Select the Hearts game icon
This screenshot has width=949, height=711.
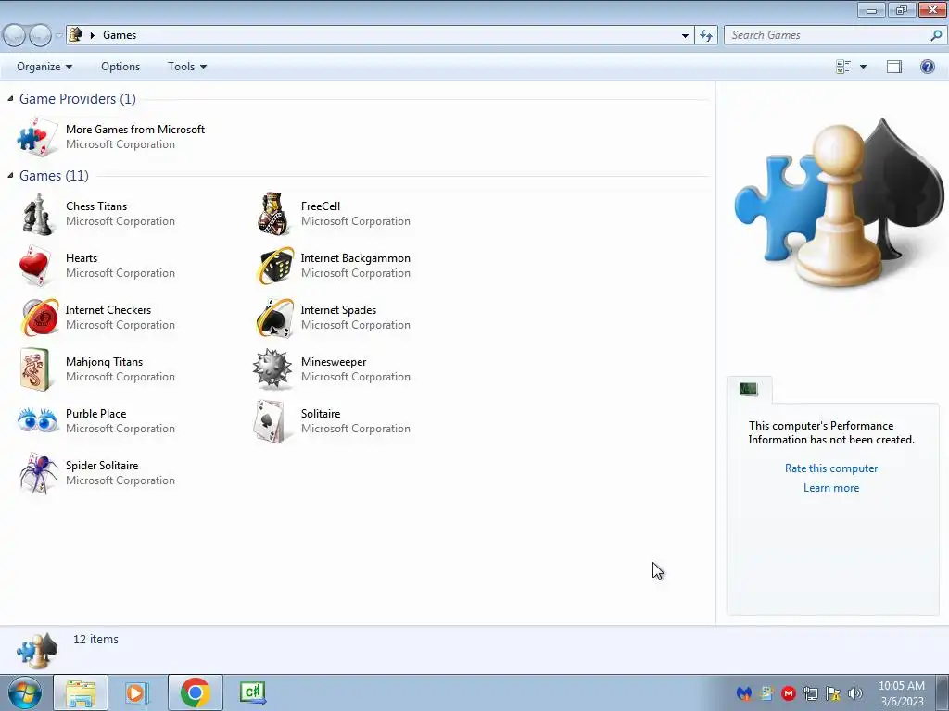(35, 266)
